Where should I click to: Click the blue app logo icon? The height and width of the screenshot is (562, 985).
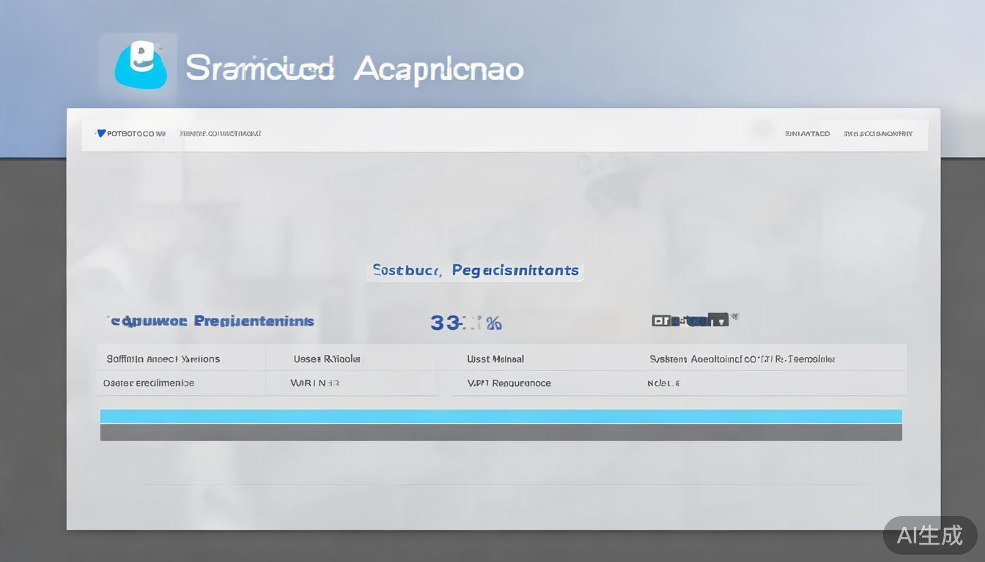click(x=140, y=66)
